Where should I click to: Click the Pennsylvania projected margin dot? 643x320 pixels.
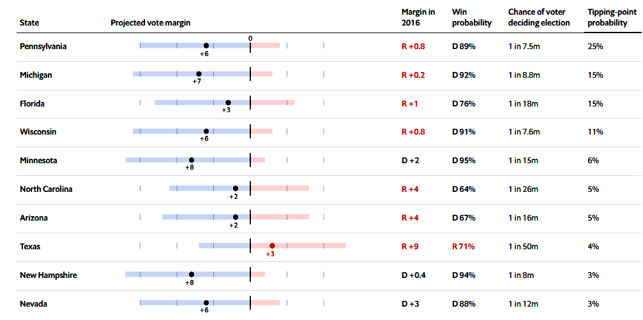(x=206, y=46)
